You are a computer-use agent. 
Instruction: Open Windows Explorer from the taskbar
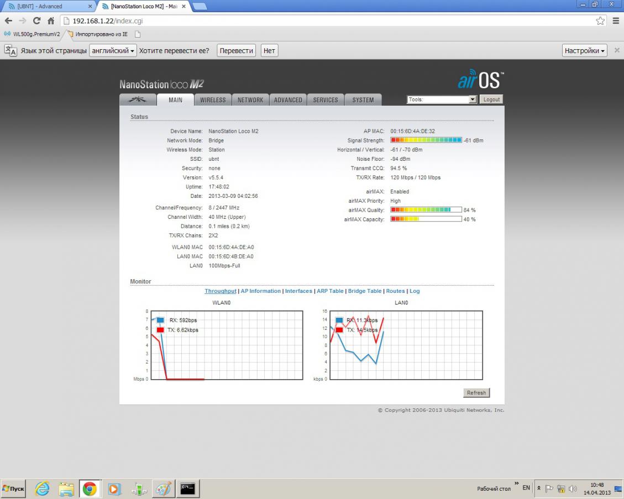tap(66, 489)
